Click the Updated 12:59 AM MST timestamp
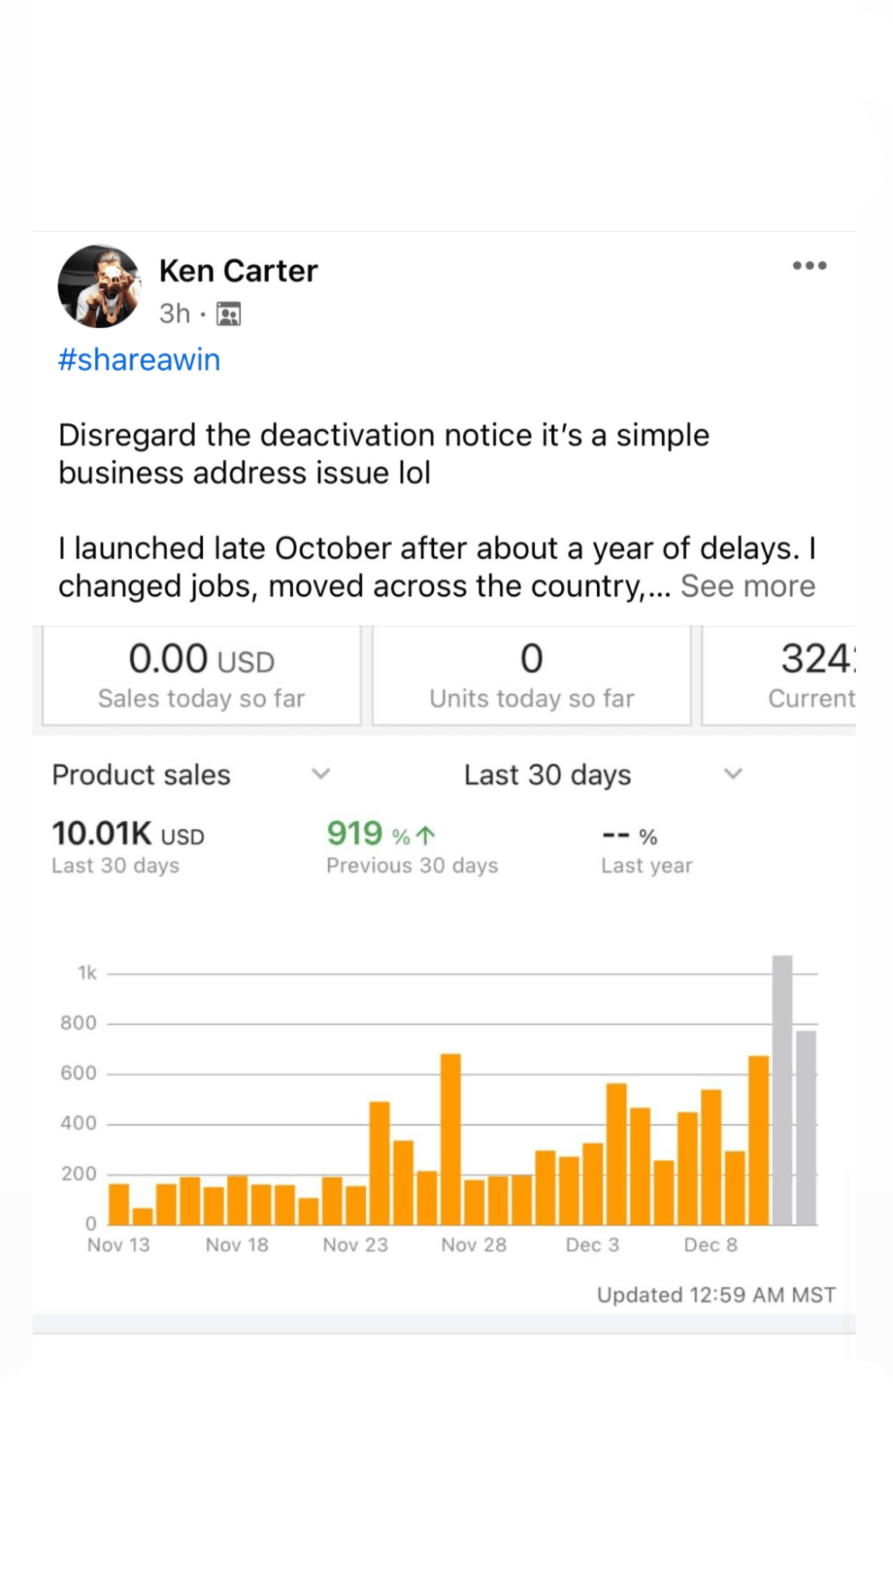The height and width of the screenshot is (1588, 893). click(x=716, y=1295)
